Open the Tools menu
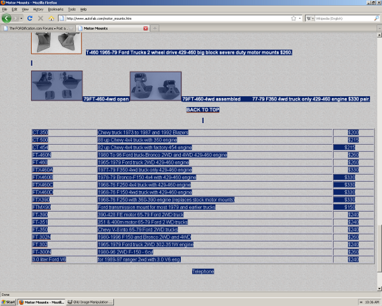Image resolution: width=382 pixels, height=306 pixels. coord(71,10)
